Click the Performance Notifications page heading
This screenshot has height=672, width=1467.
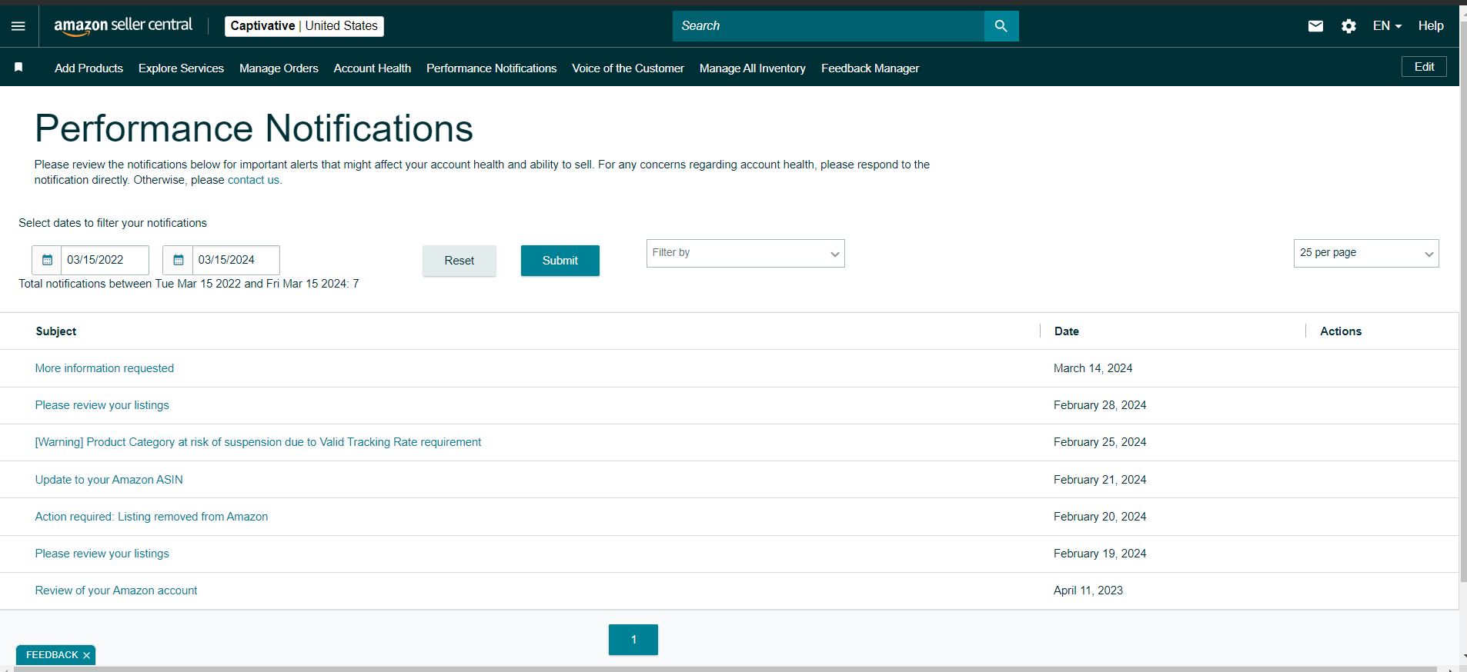tap(254, 128)
